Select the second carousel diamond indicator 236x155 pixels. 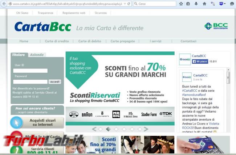coord(108,129)
